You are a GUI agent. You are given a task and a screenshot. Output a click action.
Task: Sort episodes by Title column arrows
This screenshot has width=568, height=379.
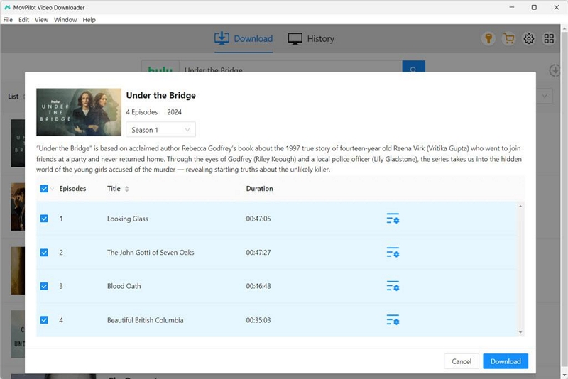coord(127,189)
